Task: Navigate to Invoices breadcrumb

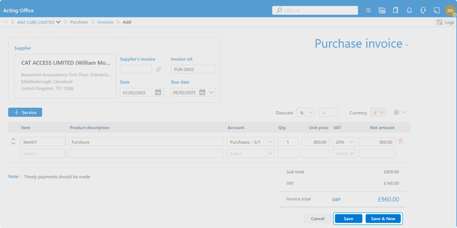Action: [x=105, y=22]
